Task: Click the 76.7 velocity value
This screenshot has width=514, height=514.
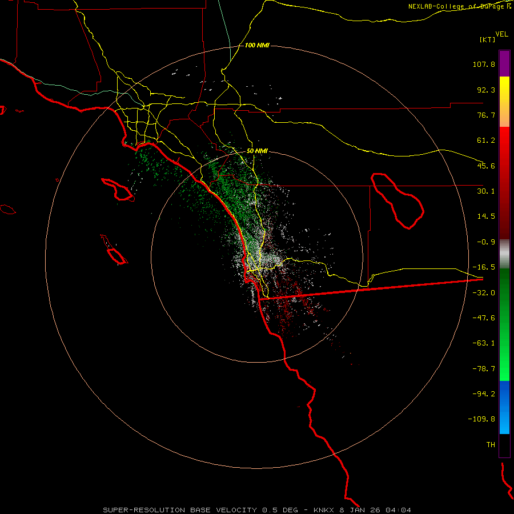Action: pos(486,115)
